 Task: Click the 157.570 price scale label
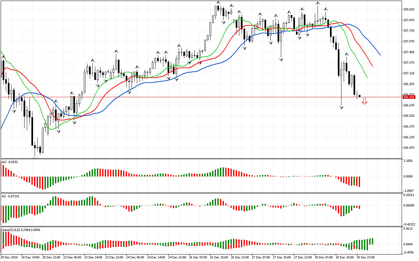point(410,41)
